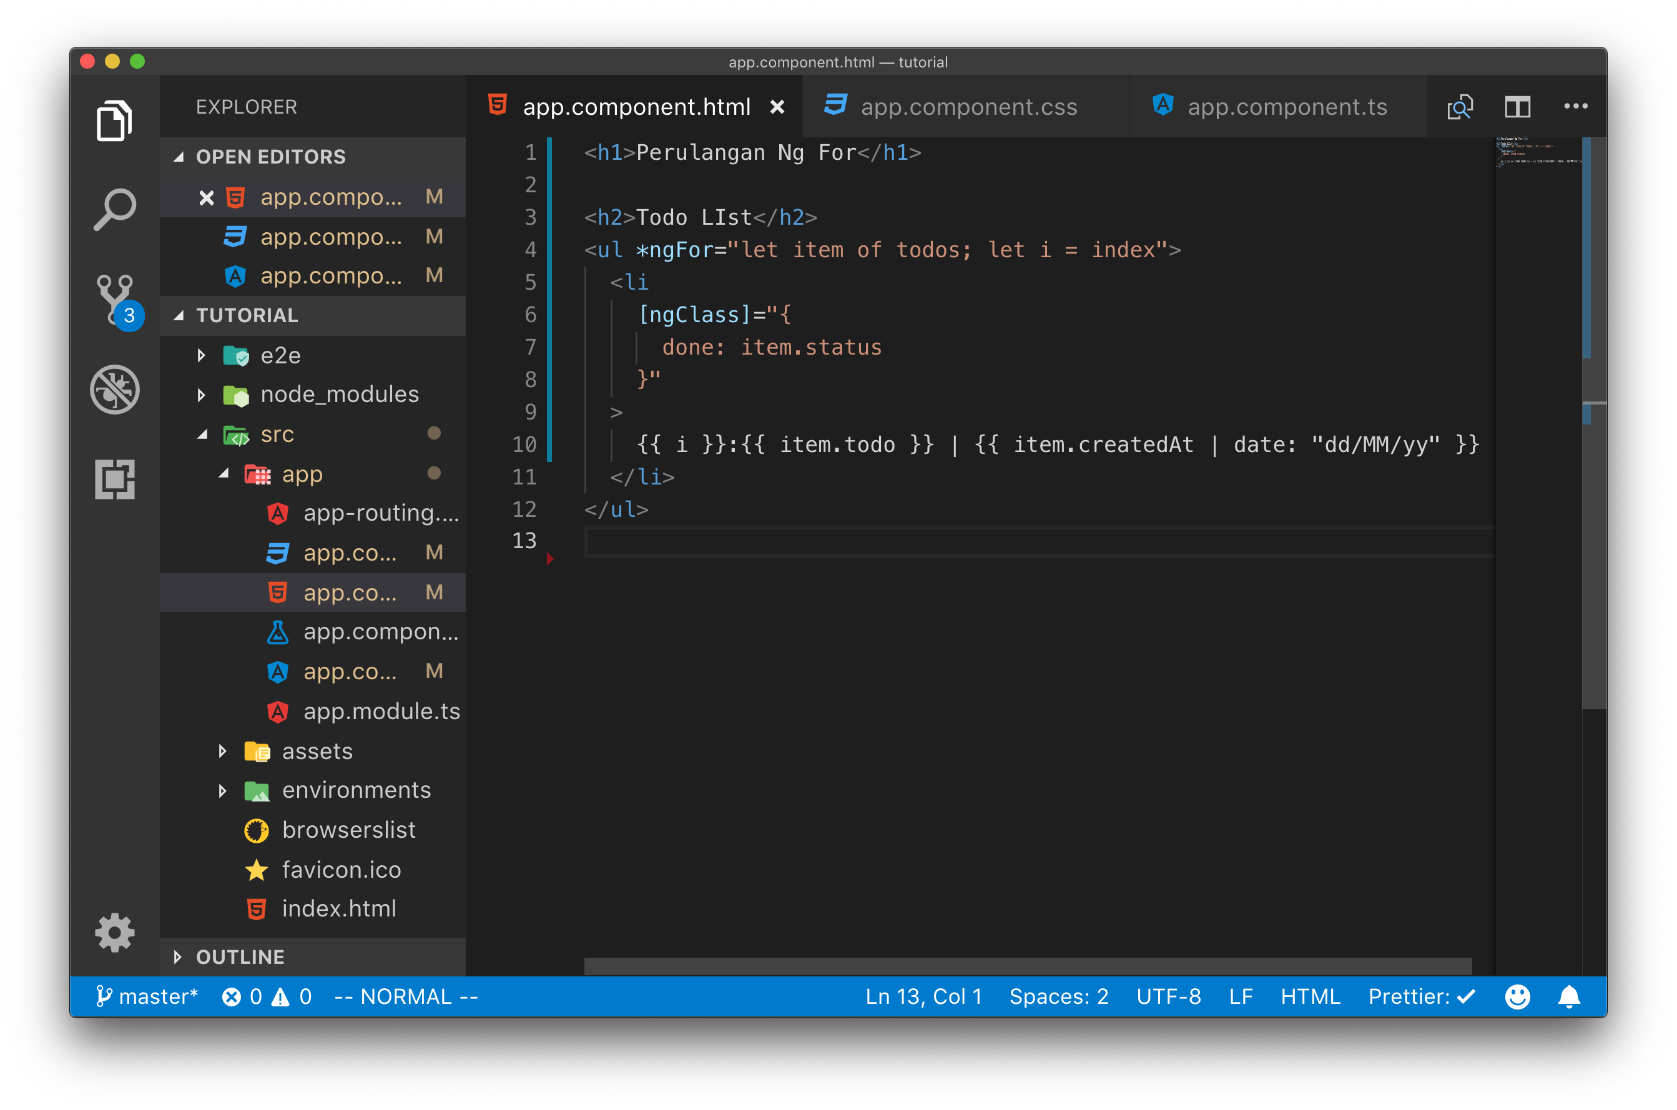Open modified CSS file under app folder
Viewport: 1677px width, 1110px height.
point(313,552)
